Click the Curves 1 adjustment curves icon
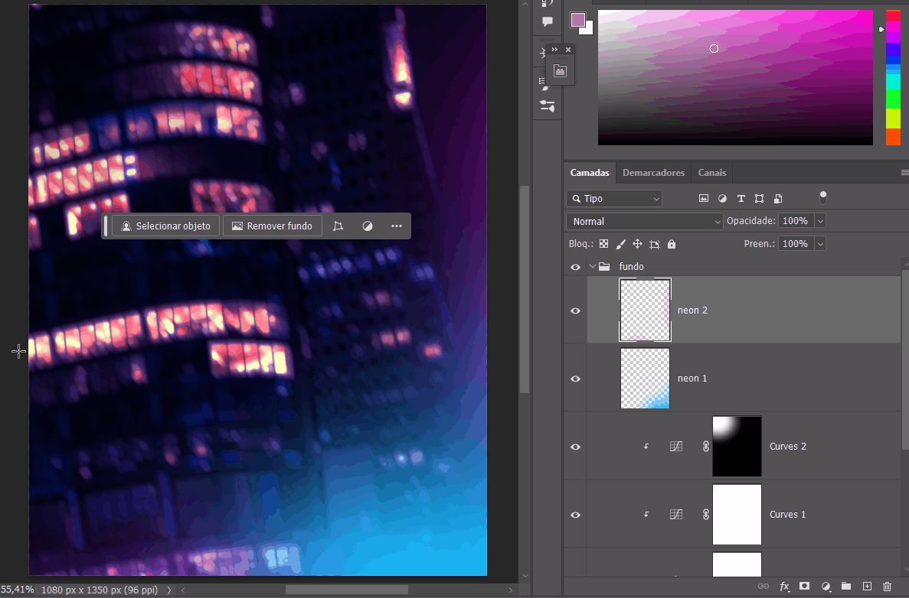Image resolution: width=909 pixels, height=598 pixels. 676,514
